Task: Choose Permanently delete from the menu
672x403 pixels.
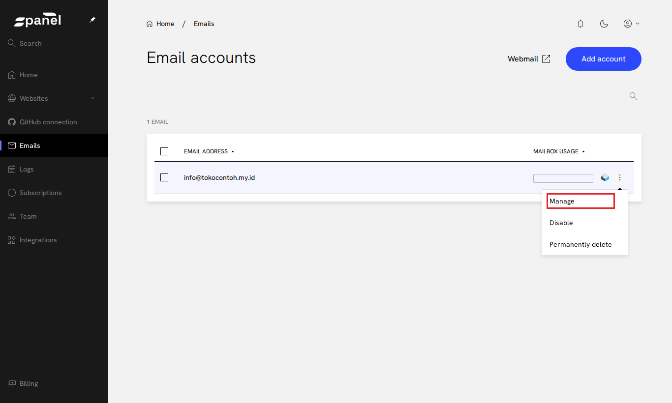Action: (x=584, y=244)
